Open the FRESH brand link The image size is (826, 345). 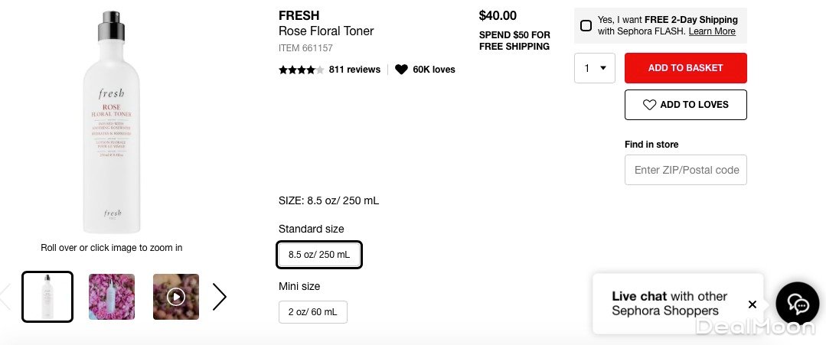[299, 15]
